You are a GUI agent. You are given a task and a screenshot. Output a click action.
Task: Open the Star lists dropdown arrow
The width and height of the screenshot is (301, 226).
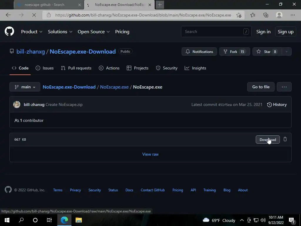pos(286,51)
